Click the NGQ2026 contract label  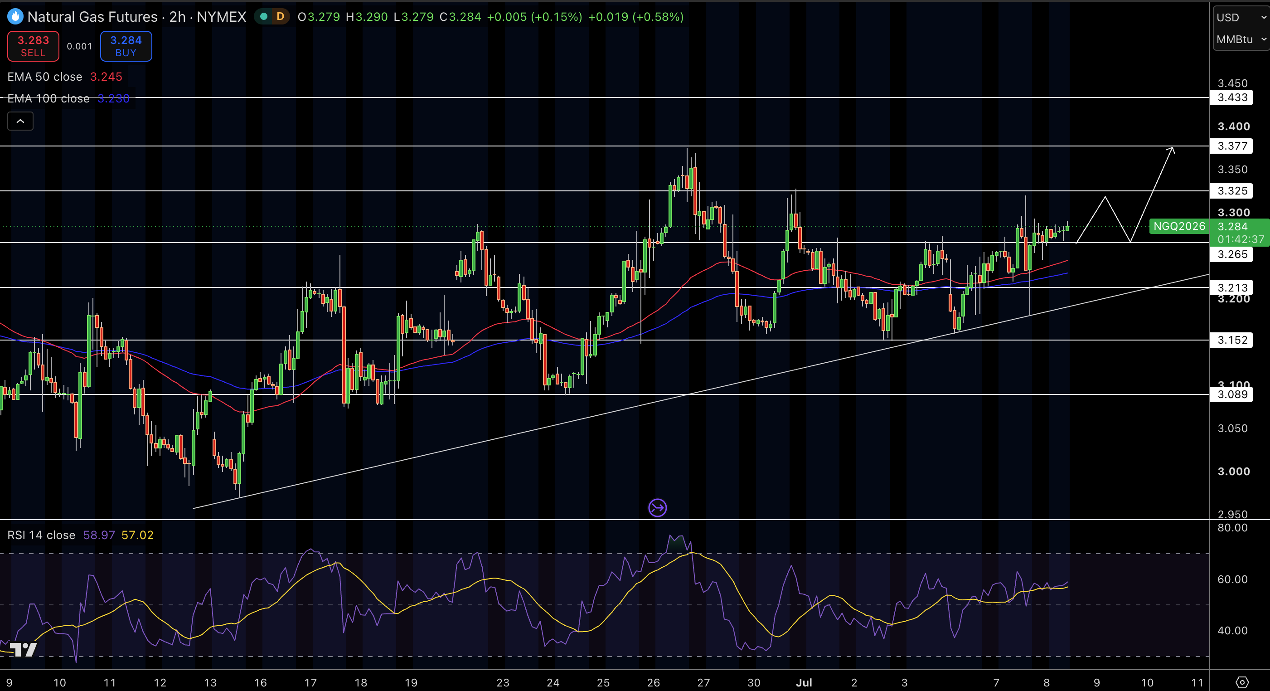point(1179,226)
